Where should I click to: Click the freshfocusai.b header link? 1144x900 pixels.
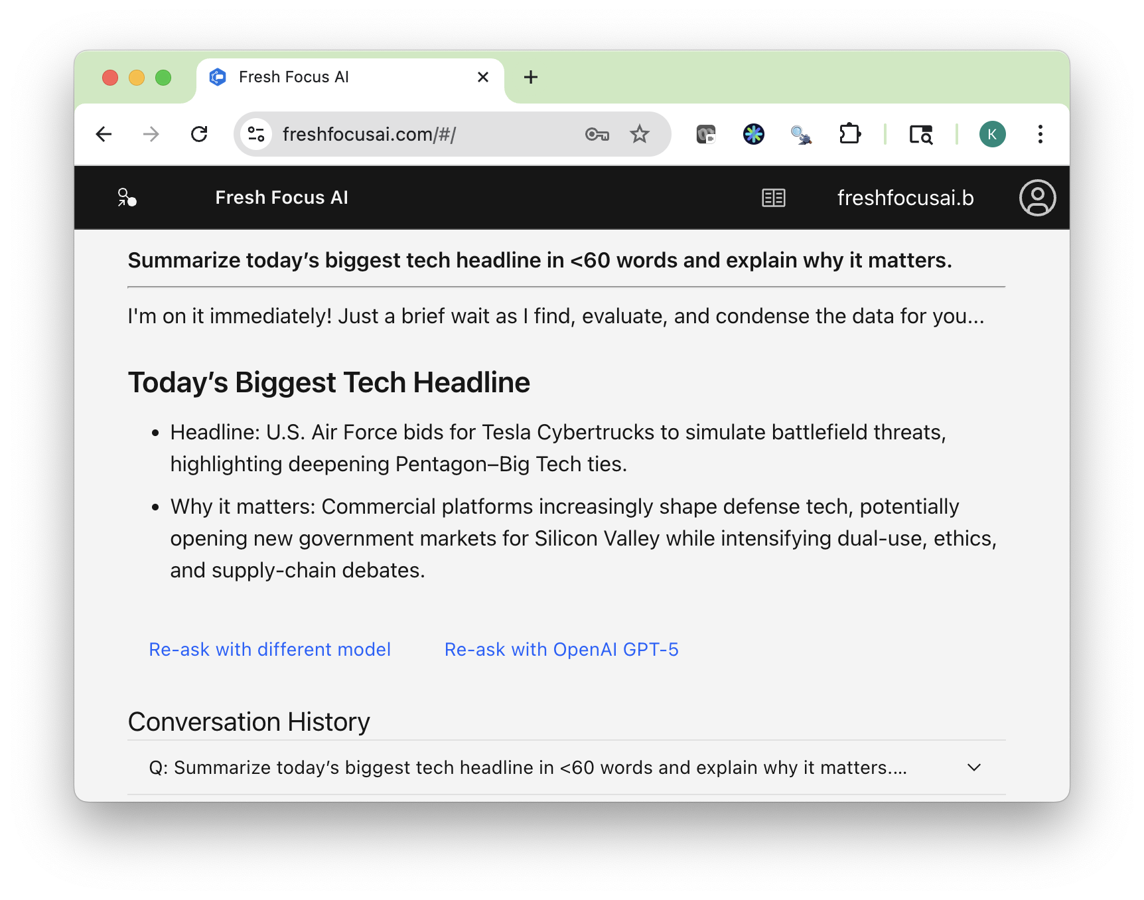click(905, 198)
